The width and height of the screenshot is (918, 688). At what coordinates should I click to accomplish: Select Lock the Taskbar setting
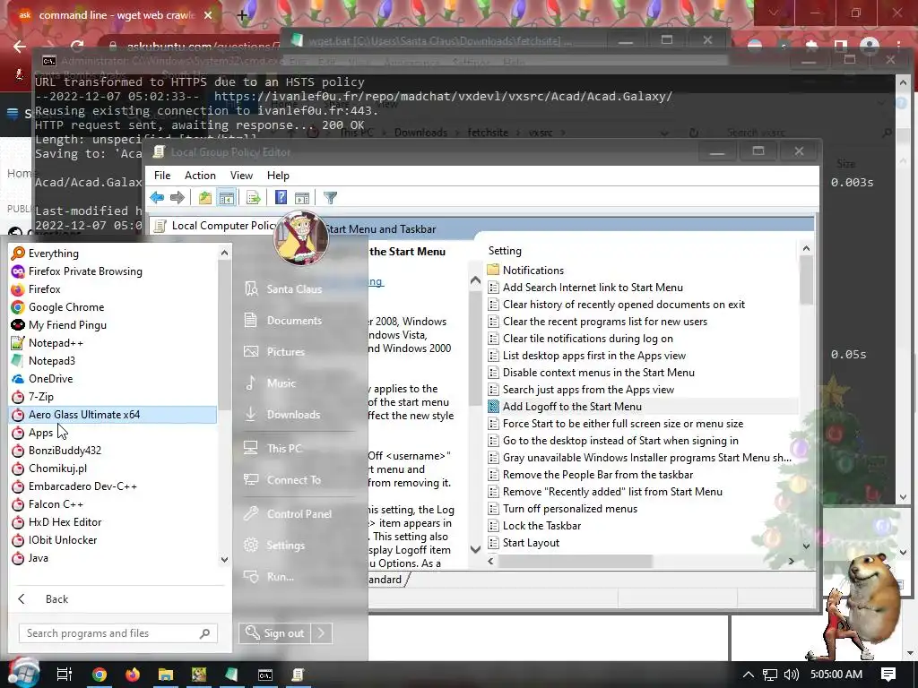[541, 526]
